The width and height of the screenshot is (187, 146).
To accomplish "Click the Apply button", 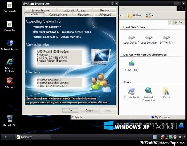I will tap(108, 111).
